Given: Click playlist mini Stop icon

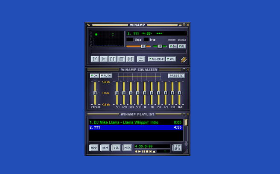Looking at the screenshot, I should (x=147, y=151).
